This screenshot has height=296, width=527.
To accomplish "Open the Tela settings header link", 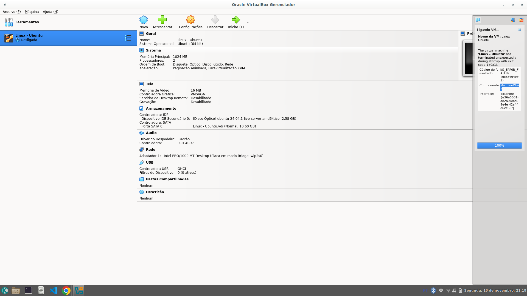I will point(150,84).
